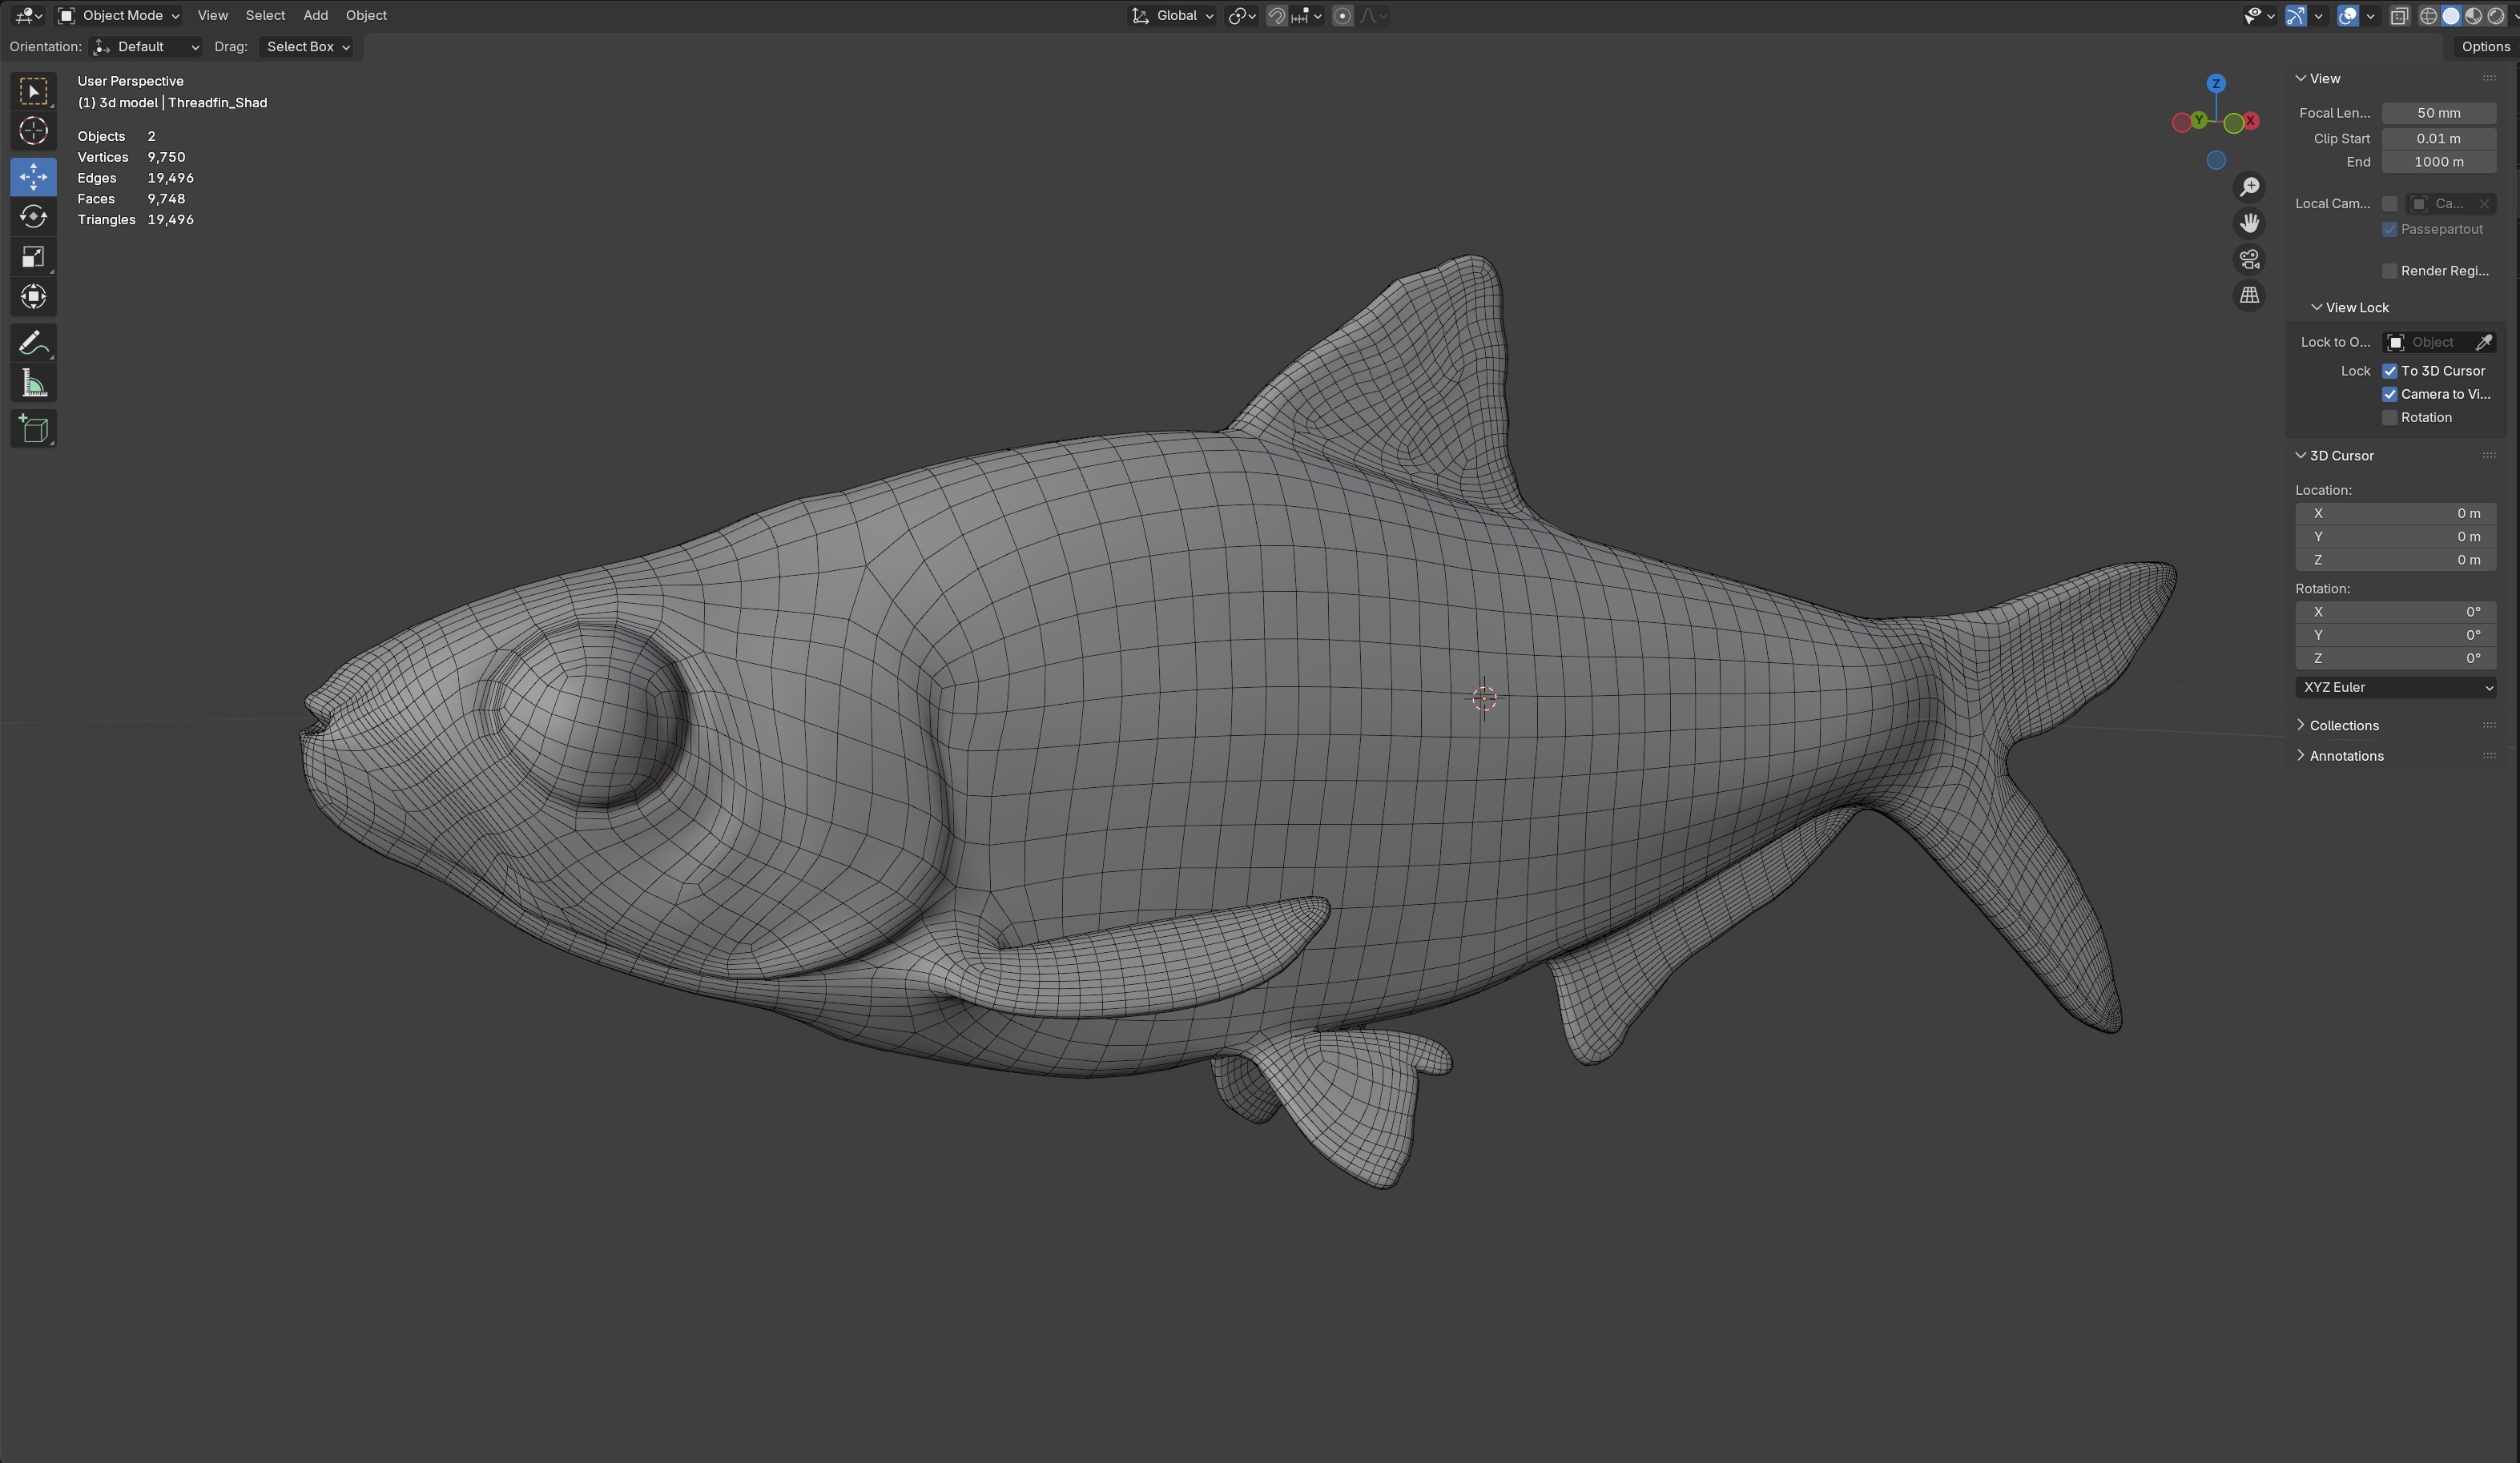Select the Cursor tool in toolbar
This screenshot has width=2520, height=1463.
(33, 131)
